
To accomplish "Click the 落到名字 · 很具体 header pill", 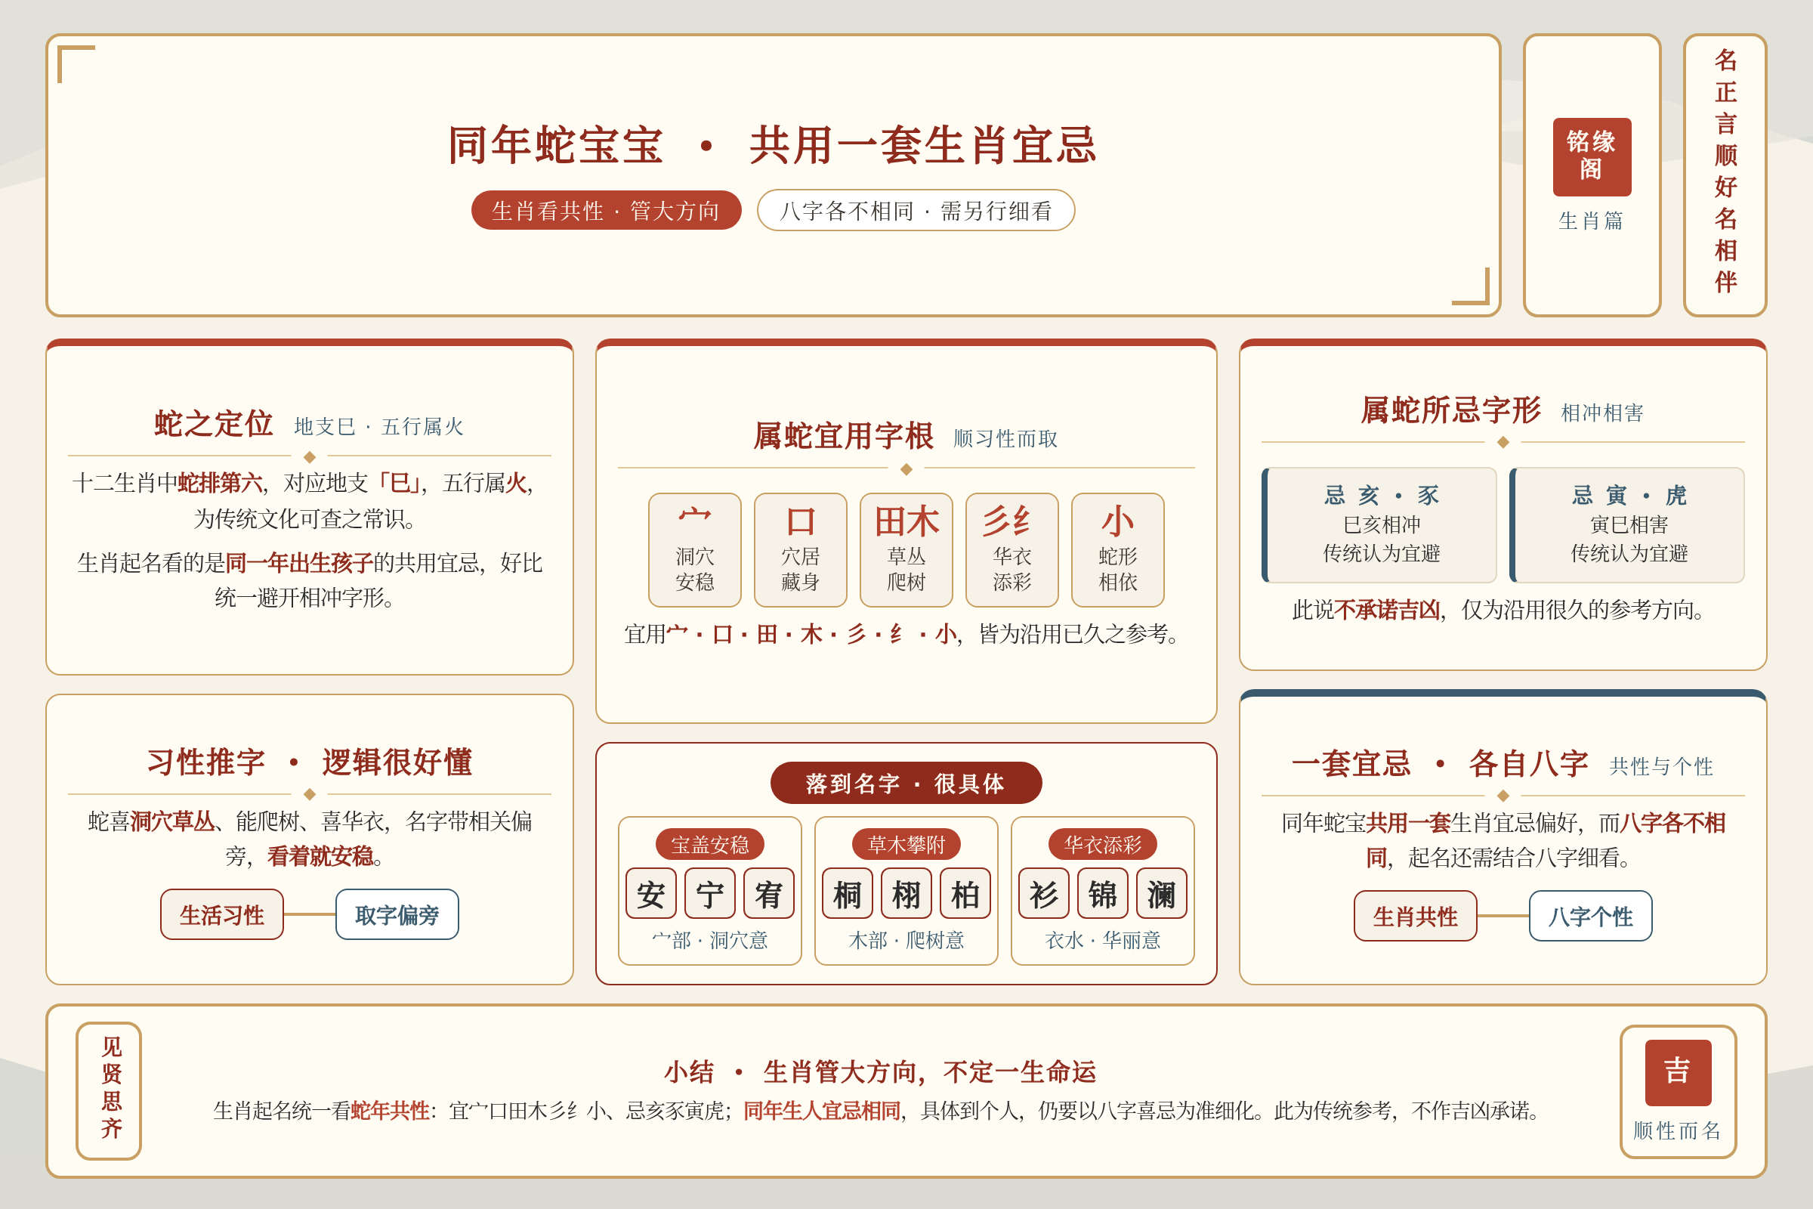I will [906, 784].
